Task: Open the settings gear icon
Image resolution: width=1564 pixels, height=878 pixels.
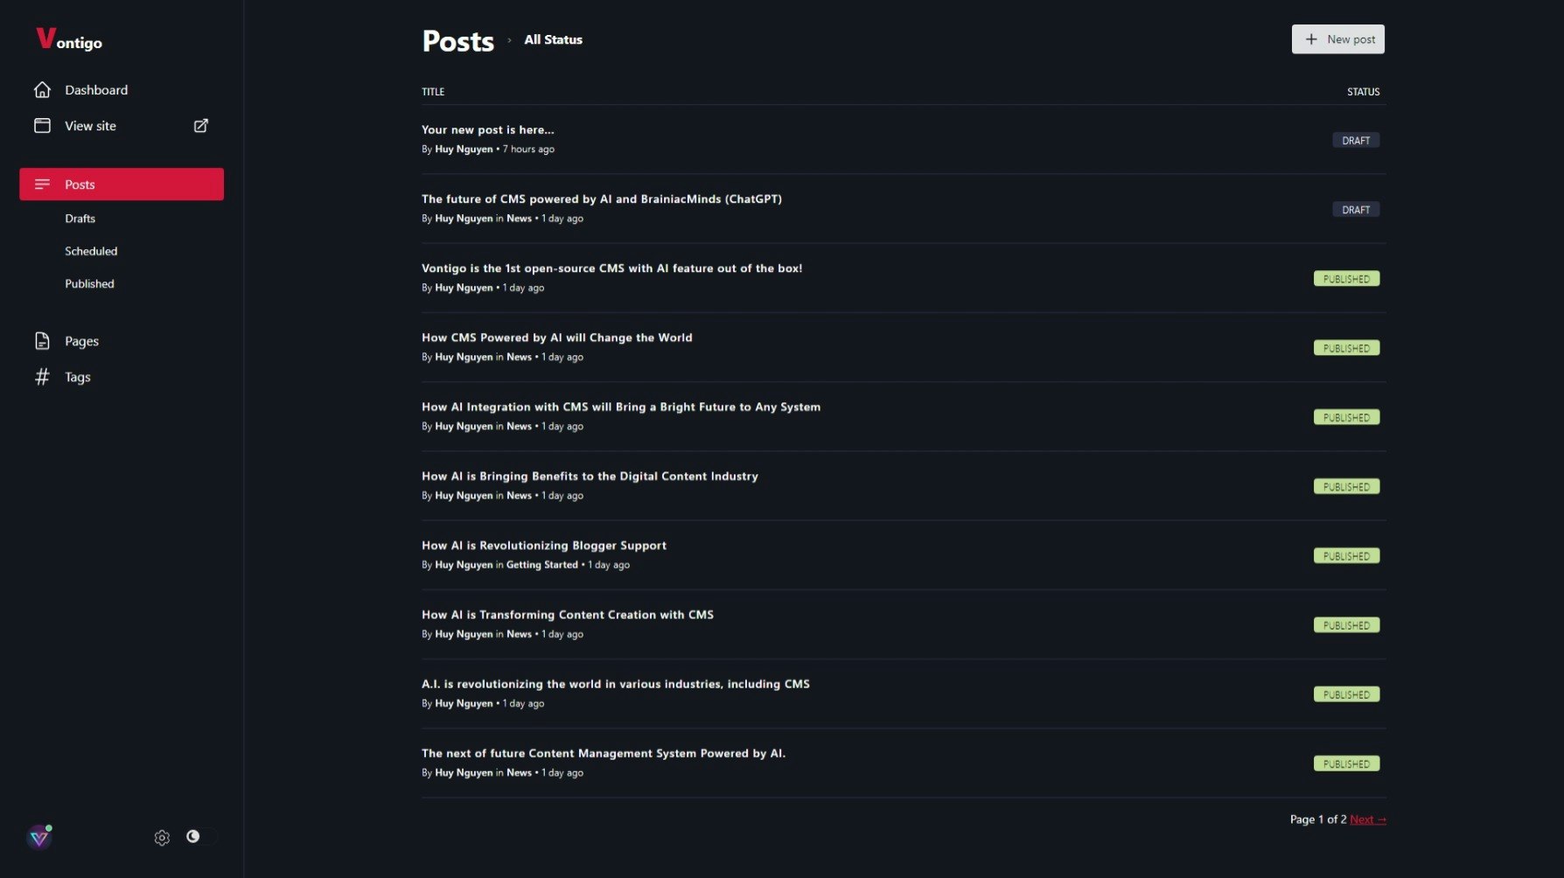Action: (162, 838)
